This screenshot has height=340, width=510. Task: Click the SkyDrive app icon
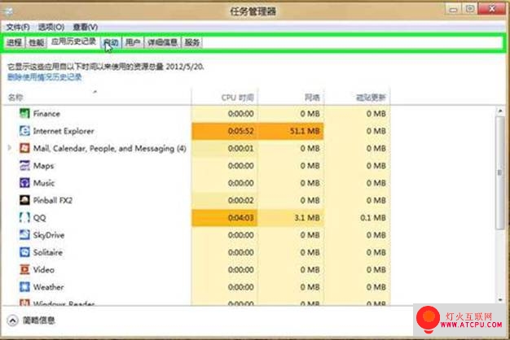pyautogui.click(x=24, y=235)
